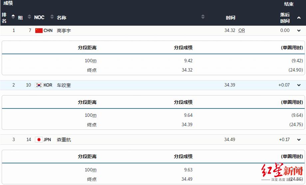Sort by group using 组 sort arrows
Image resolution: width=306 pixels, height=185 pixels.
point(29,17)
